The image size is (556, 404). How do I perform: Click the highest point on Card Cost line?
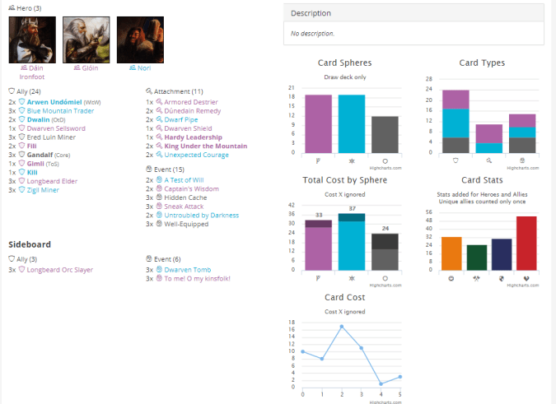click(x=341, y=327)
